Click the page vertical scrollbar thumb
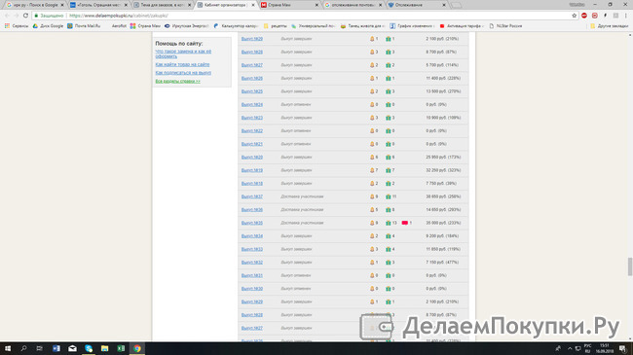Viewport: 633px width, 355px height. point(630,266)
